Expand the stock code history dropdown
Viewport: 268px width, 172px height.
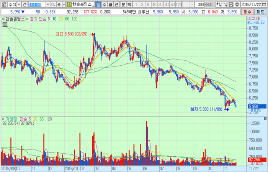47,4
